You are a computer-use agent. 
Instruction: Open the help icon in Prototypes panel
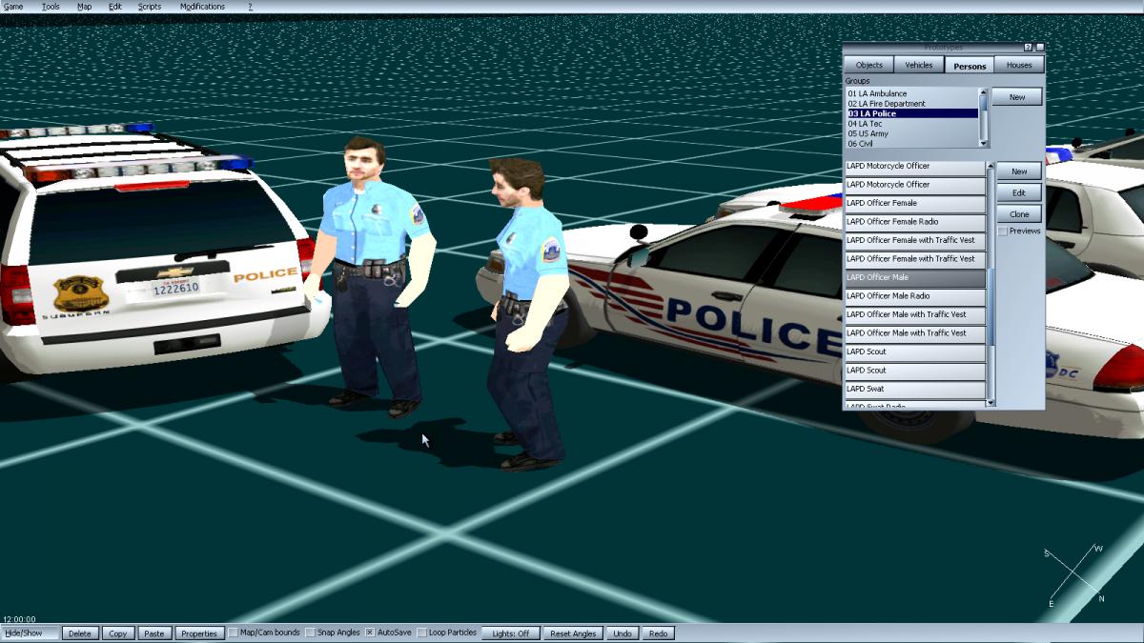[x=1028, y=47]
